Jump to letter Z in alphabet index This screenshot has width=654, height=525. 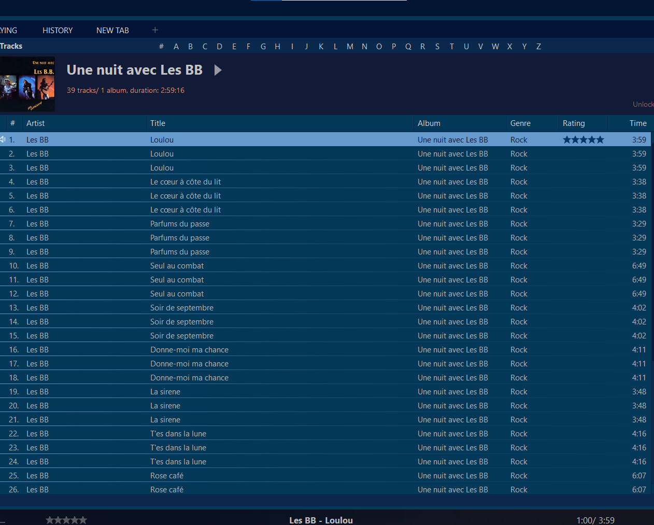[538, 47]
